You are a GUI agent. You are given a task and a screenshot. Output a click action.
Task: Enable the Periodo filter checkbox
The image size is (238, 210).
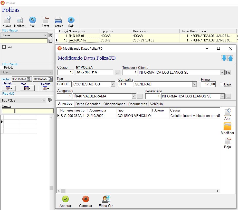click(2, 68)
